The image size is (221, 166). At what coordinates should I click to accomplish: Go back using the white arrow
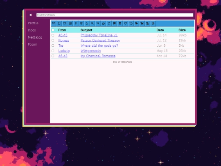pyautogui.click(x=30, y=15)
